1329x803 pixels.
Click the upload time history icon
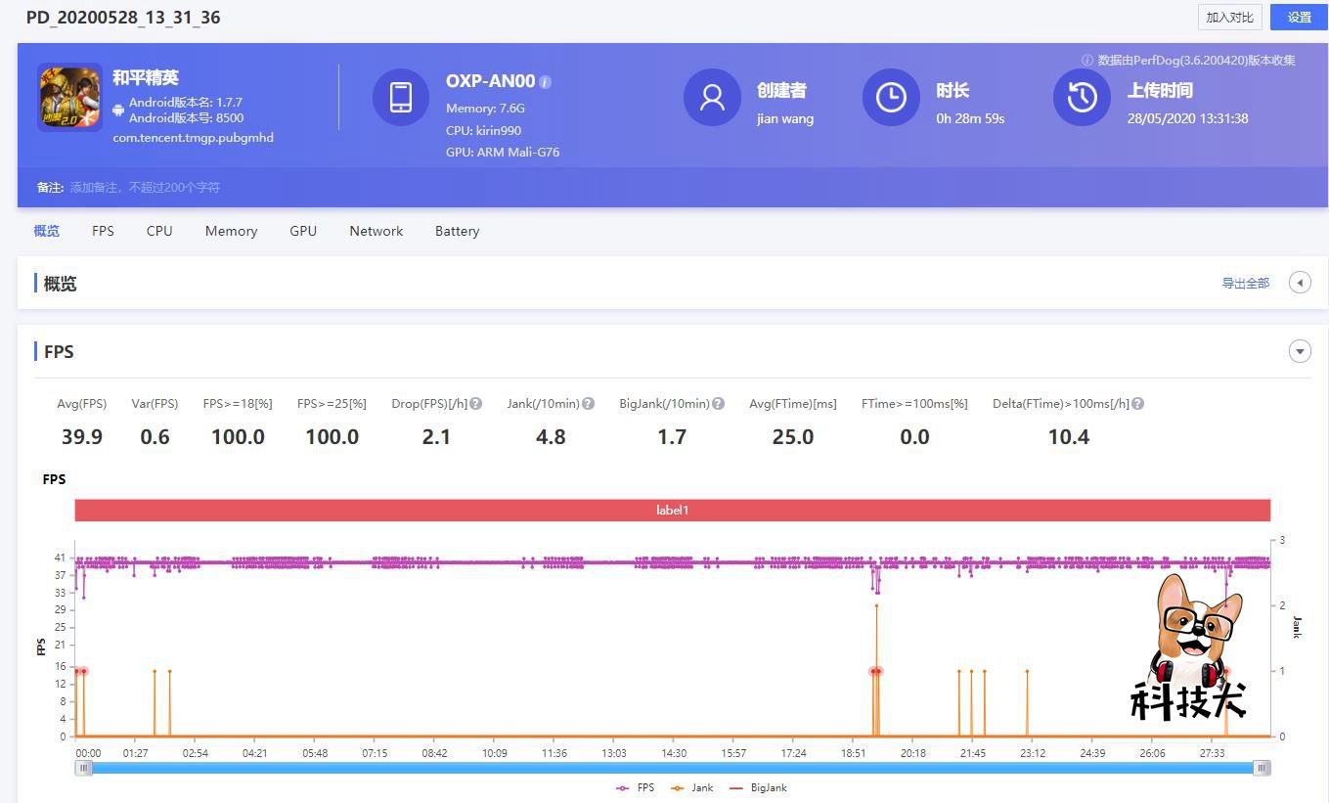1082,97
